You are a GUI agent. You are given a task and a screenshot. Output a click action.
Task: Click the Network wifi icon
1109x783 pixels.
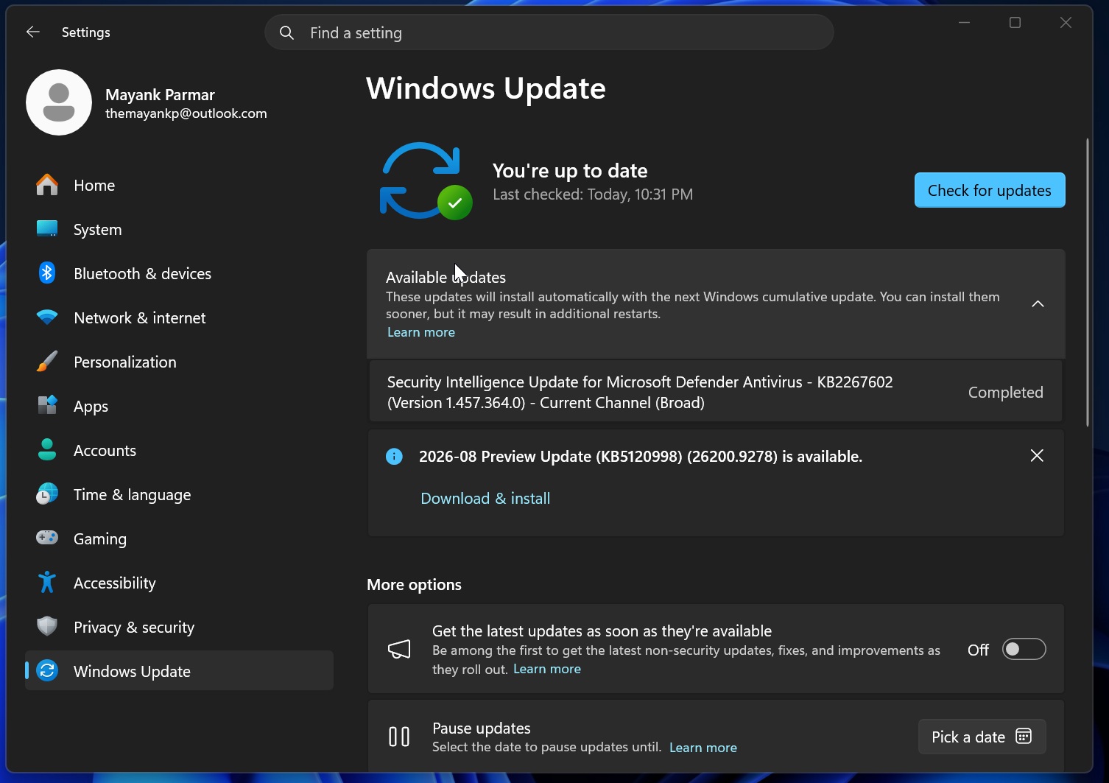point(47,317)
